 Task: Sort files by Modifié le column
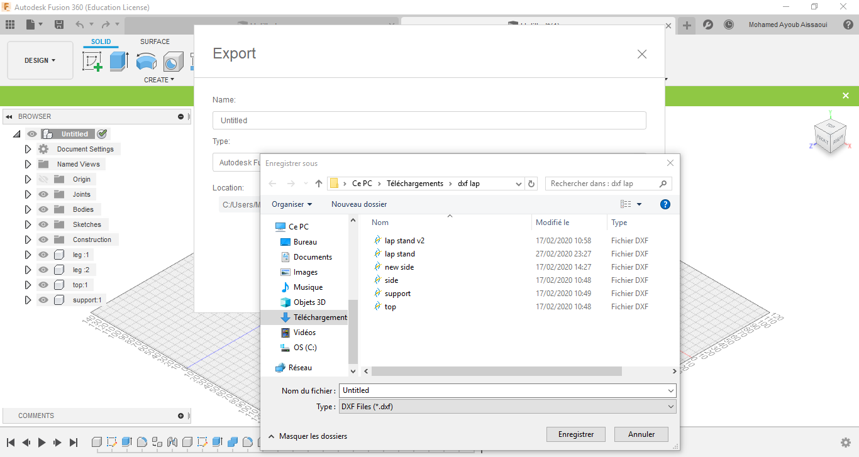click(x=552, y=223)
